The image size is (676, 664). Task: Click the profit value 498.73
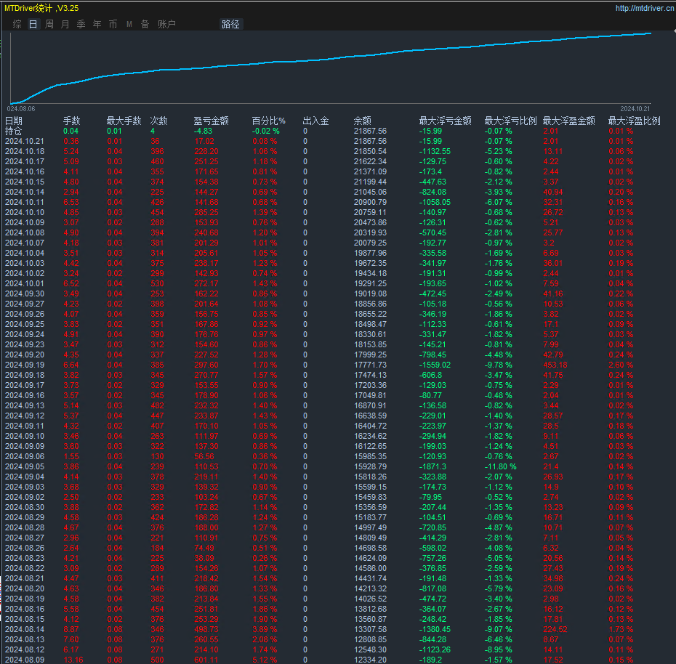pos(206,630)
